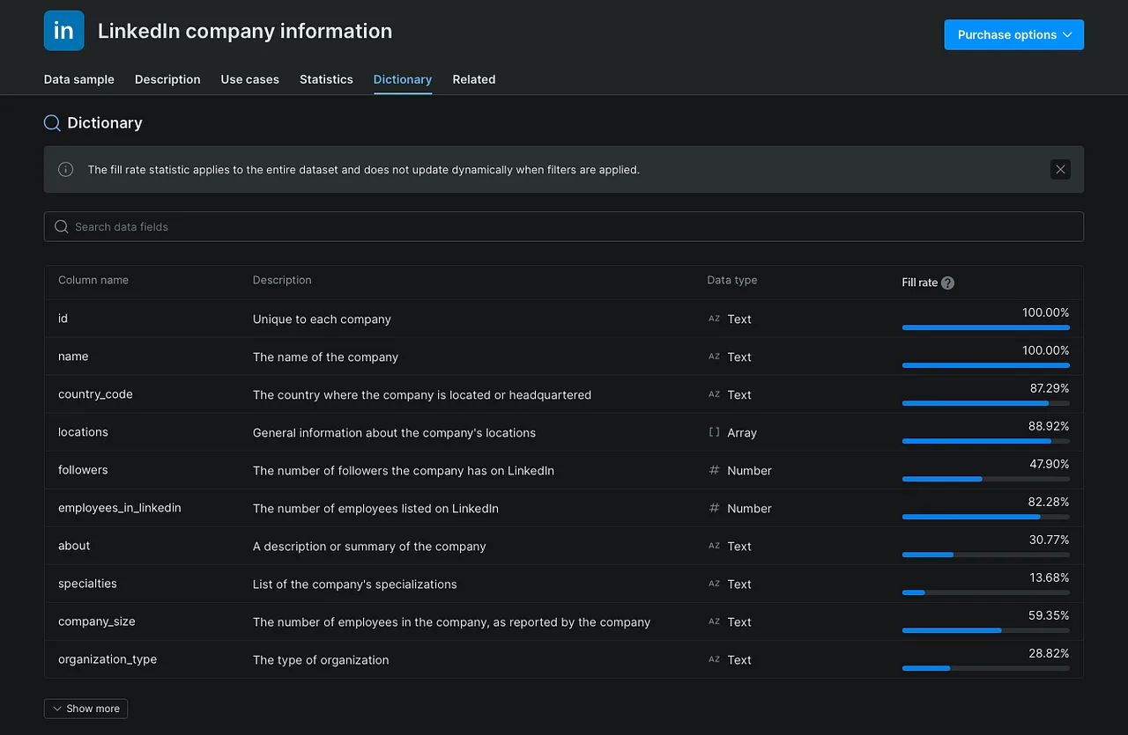This screenshot has height=735, width=1128.
Task: Click the Text type icon in about row
Action: pyautogui.click(x=715, y=546)
